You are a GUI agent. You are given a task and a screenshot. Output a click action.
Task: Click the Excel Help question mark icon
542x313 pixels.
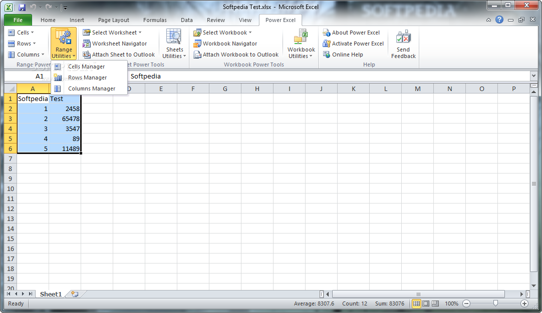499,19
